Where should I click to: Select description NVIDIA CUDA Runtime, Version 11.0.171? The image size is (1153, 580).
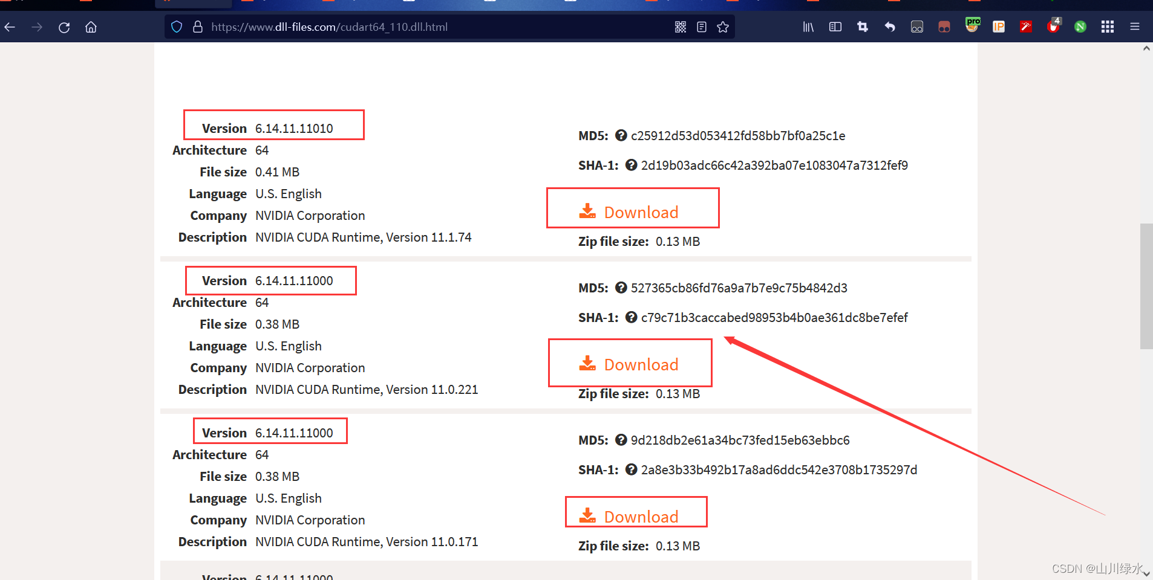(x=367, y=542)
